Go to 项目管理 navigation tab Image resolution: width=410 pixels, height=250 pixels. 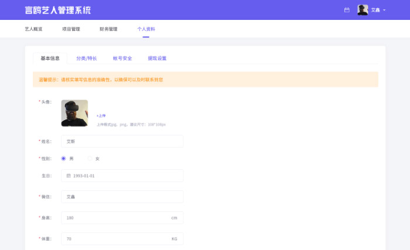[x=71, y=29]
